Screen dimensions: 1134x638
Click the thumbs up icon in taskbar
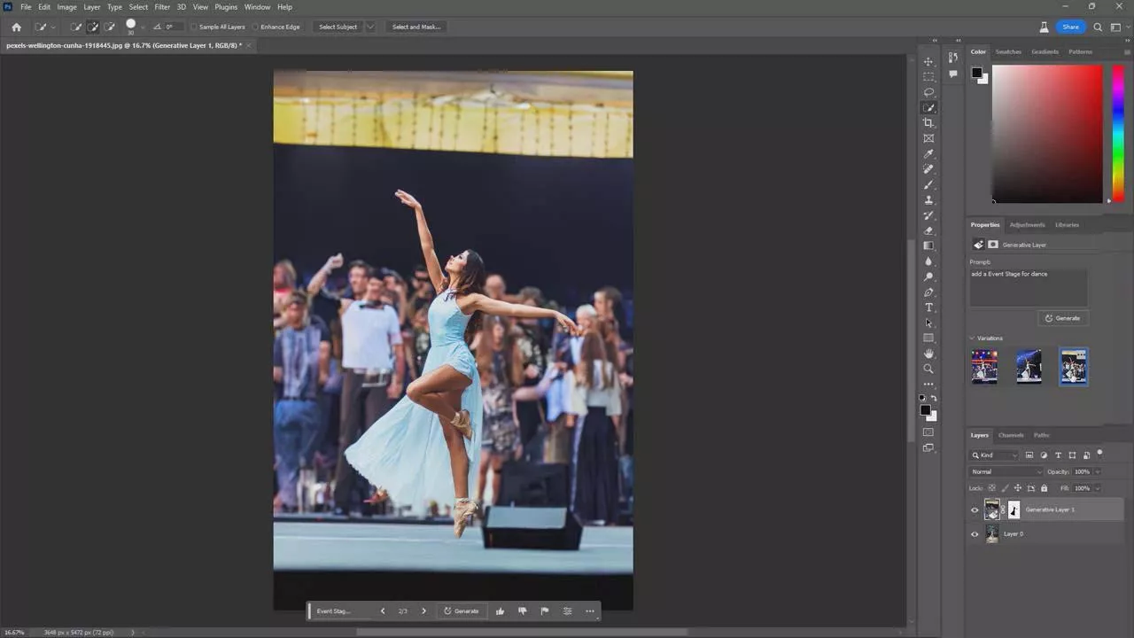tap(500, 611)
